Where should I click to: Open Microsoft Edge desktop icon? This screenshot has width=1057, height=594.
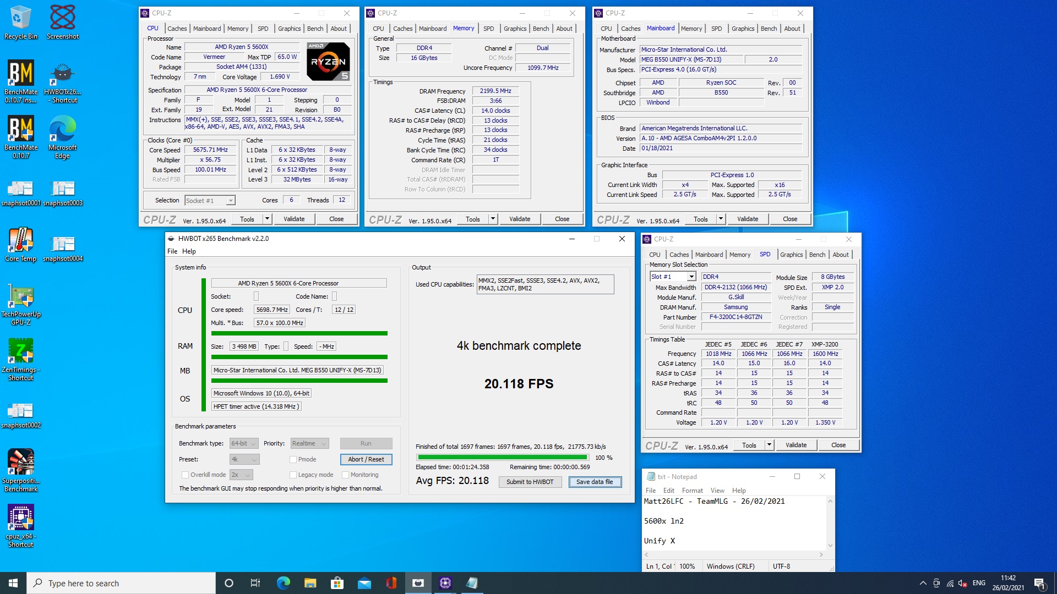pyautogui.click(x=63, y=137)
